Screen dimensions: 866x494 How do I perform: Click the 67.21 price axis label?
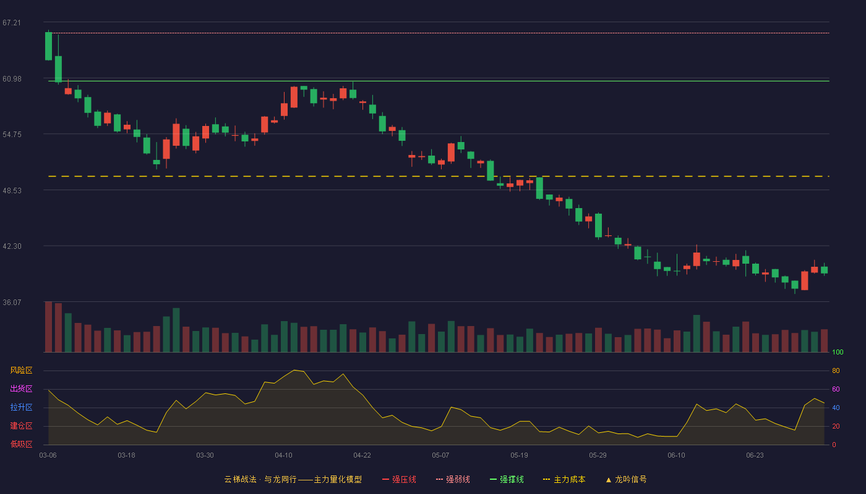point(12,23)
